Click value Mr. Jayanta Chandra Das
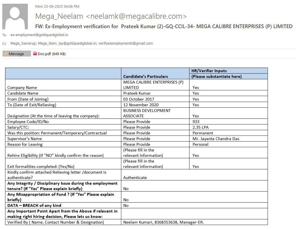Screen dimensions: 296x229 pos(216,139)
